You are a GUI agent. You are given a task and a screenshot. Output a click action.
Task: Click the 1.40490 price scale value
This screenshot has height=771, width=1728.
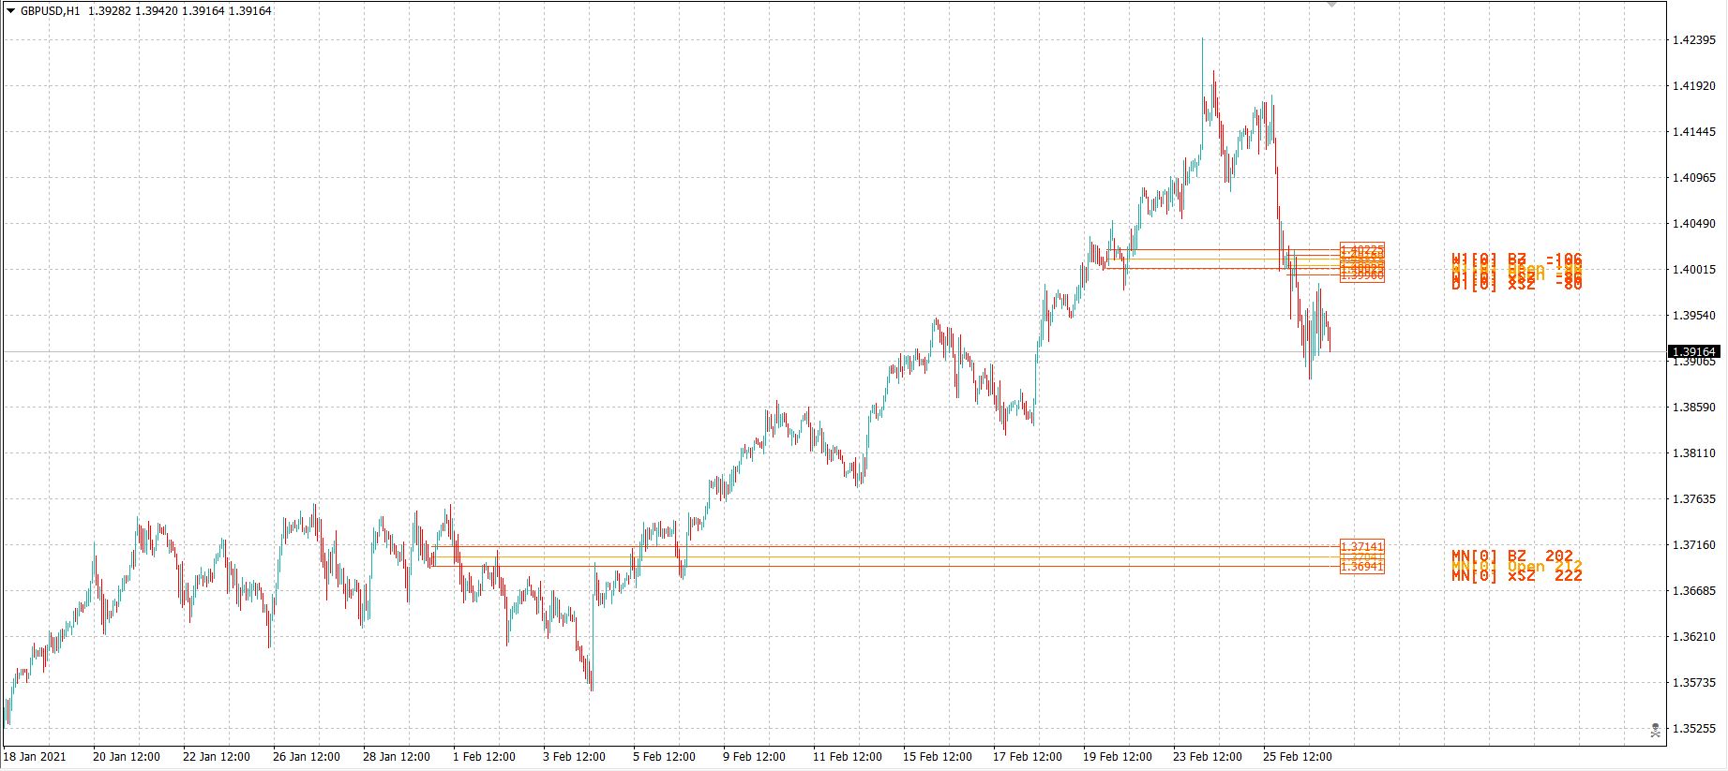coord(1694,224)
